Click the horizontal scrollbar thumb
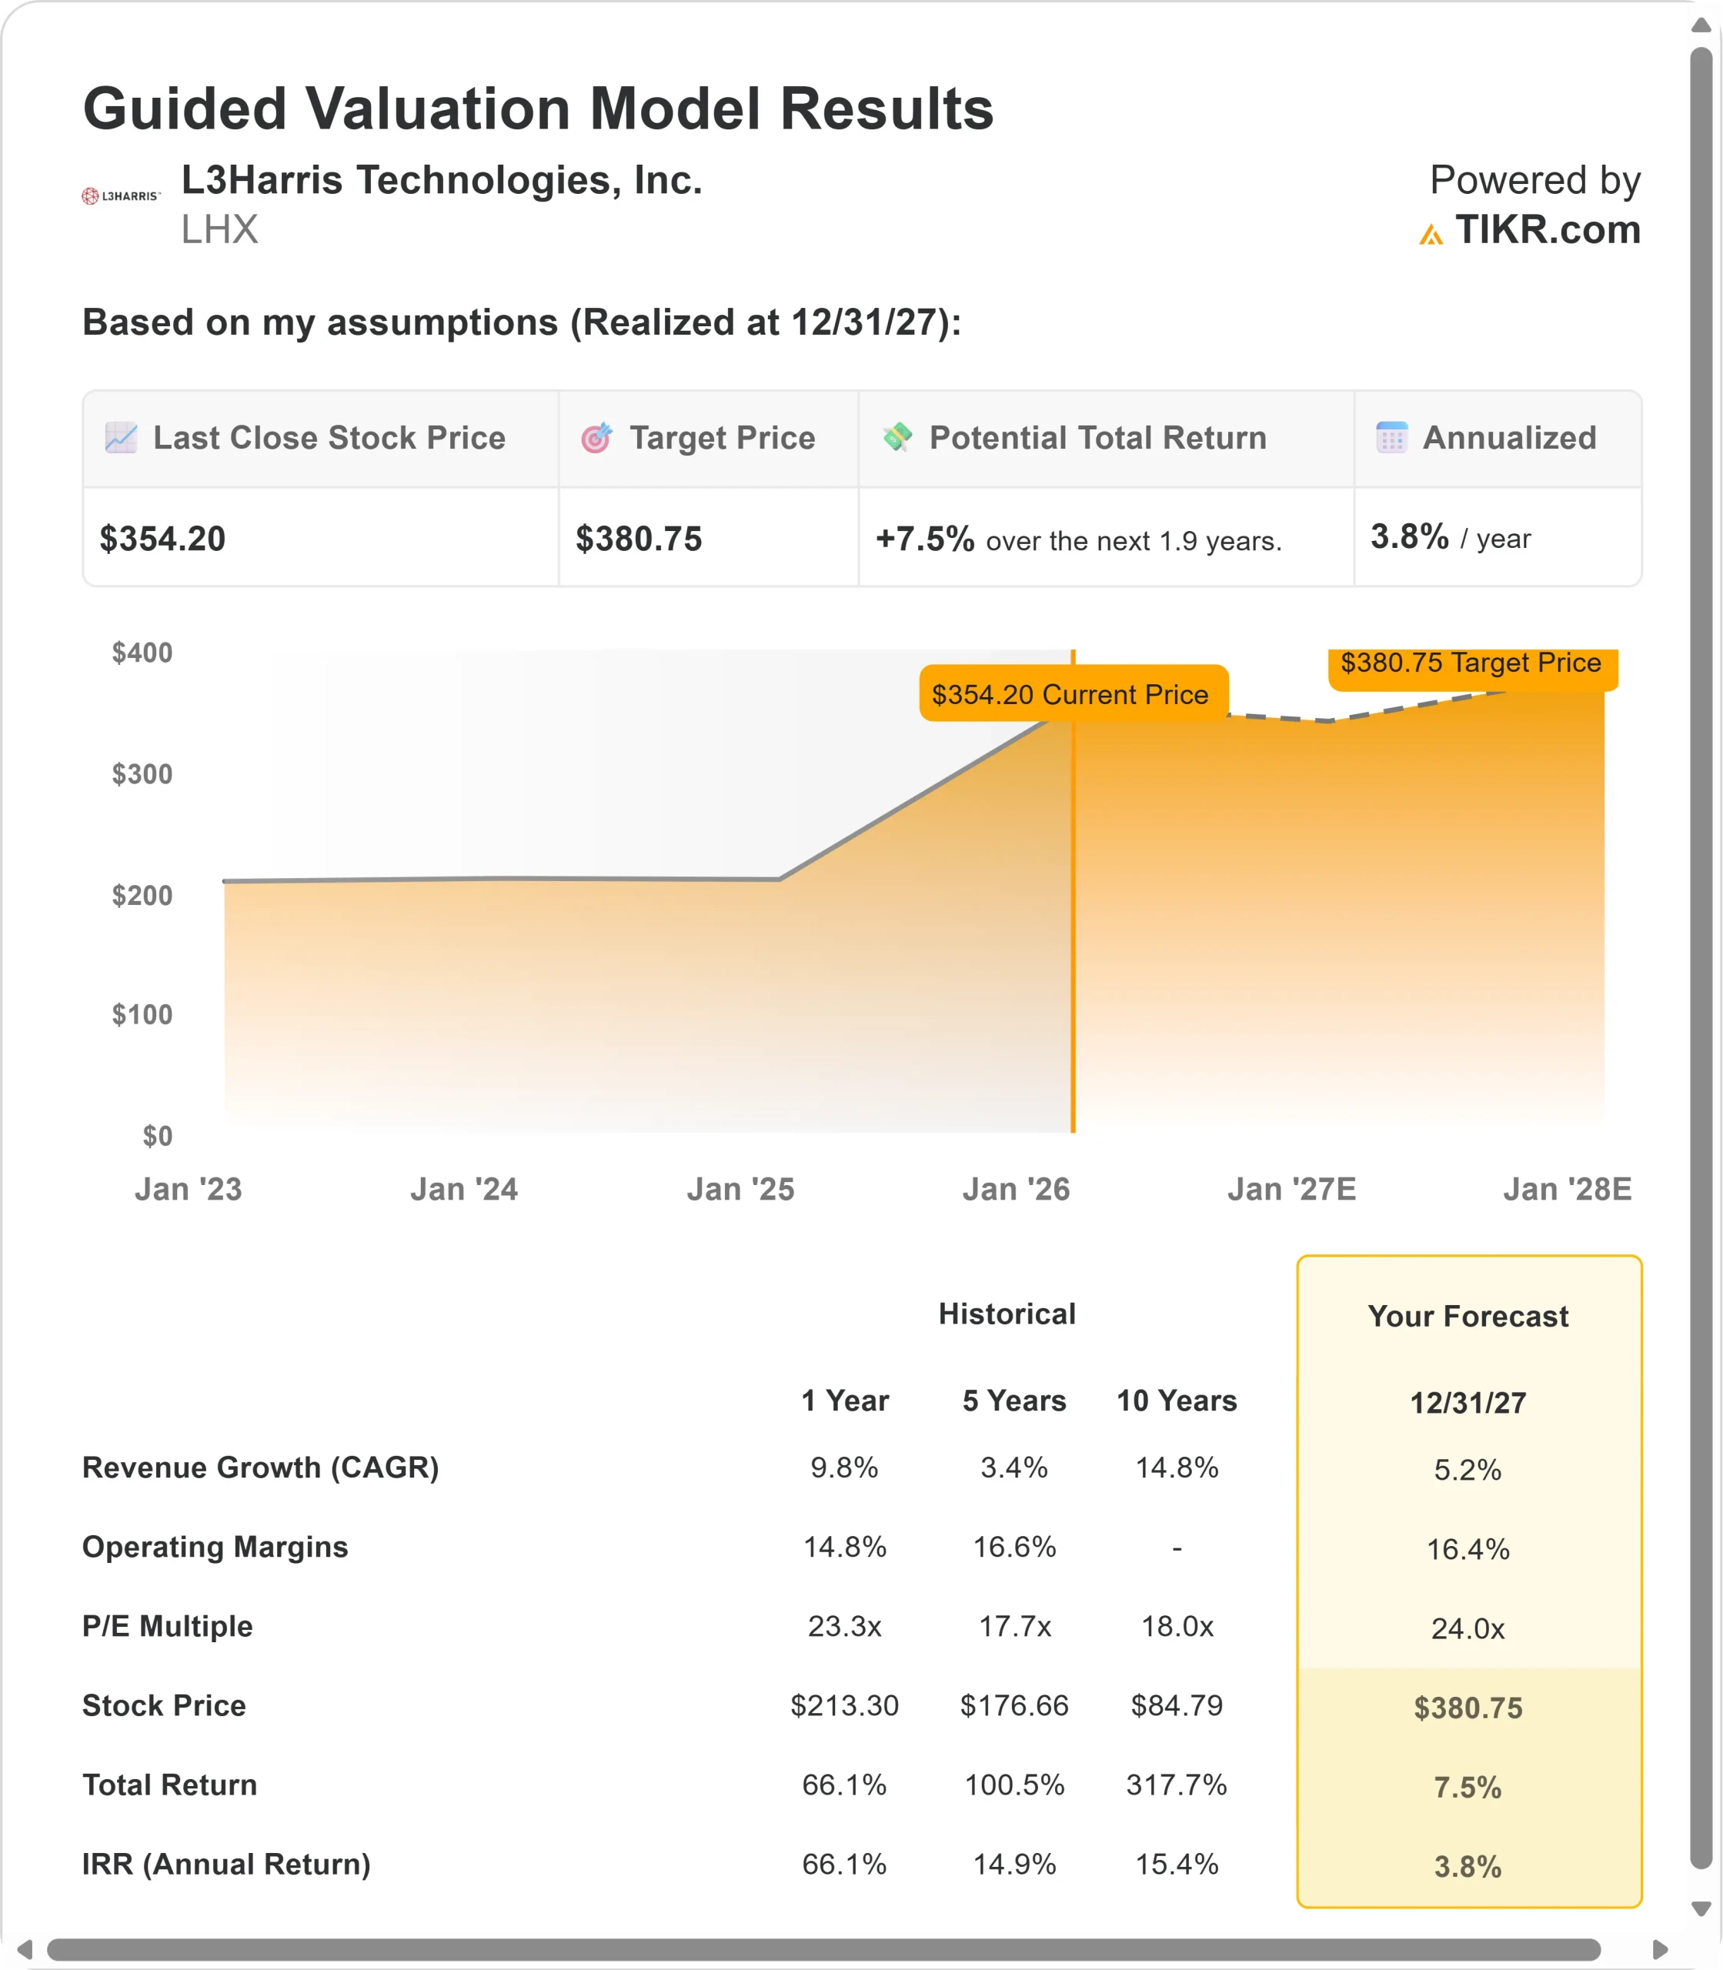The image size is (1723, 1970). point(823,1949)
